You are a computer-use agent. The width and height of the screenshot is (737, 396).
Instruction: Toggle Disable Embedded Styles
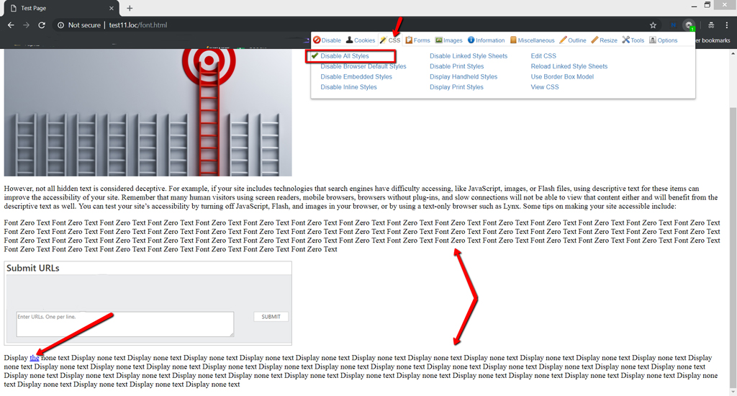(x=356, y=76)
